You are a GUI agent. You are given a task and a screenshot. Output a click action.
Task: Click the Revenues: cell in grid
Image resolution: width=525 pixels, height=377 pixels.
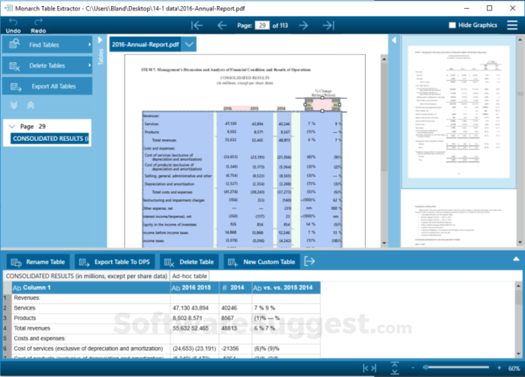coord(91,298)
